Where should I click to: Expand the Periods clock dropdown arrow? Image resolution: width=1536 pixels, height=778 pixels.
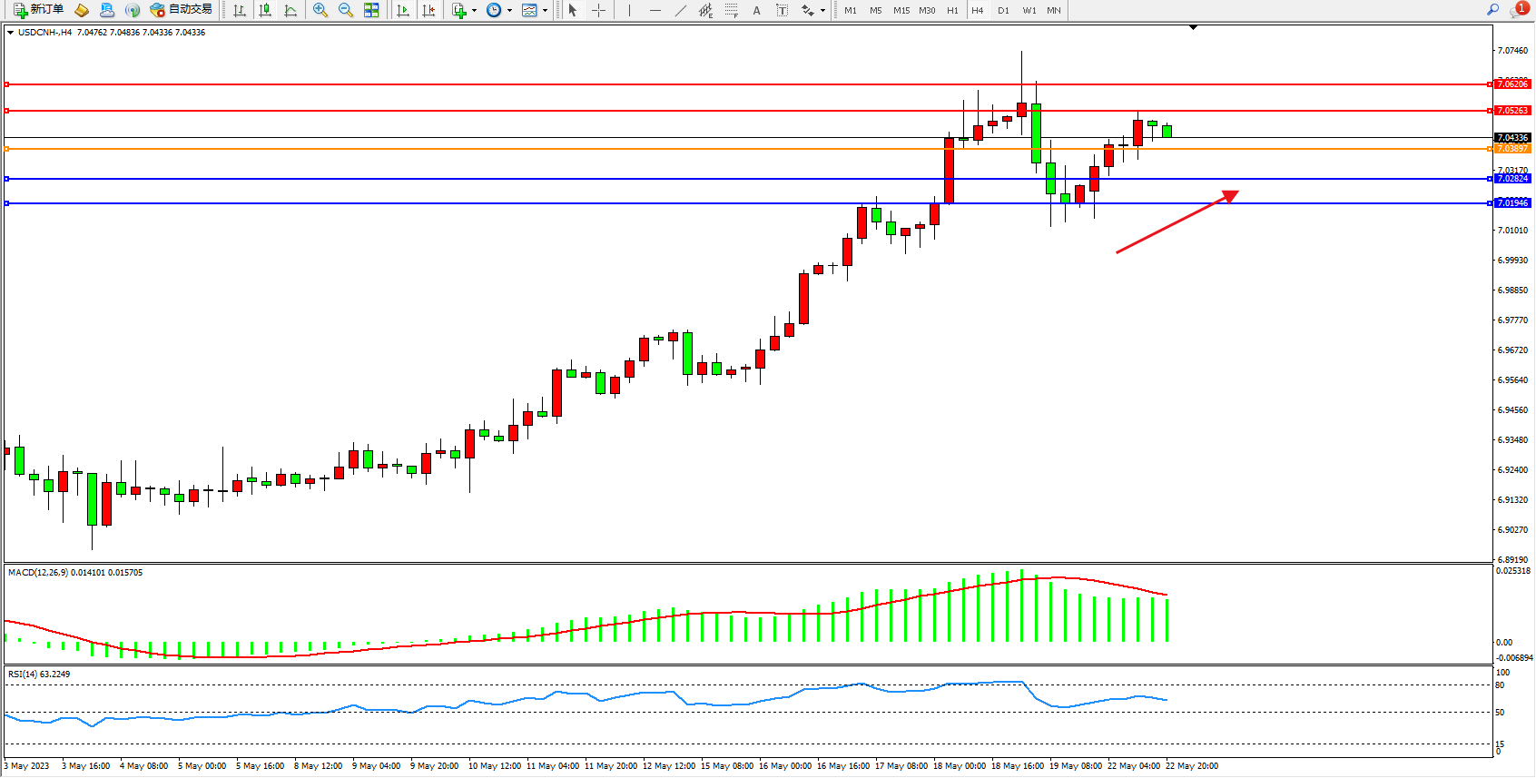pyautogui.click(x=509, y=11)
